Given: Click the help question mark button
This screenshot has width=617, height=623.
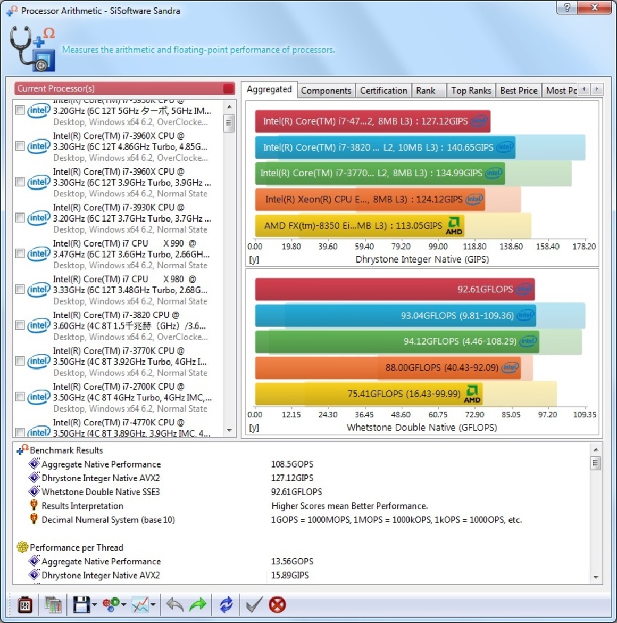Looking at the screenshot, I should click(568, 7).
